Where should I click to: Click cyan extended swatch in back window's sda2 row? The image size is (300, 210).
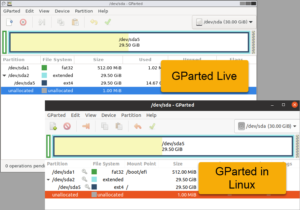point(44,75)
